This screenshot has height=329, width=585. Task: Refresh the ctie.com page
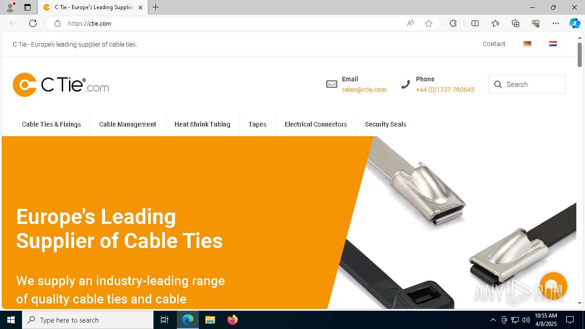pyautogui.click(x=33, y=23)
